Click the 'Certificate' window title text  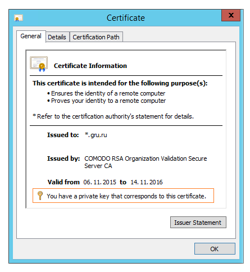126,18
